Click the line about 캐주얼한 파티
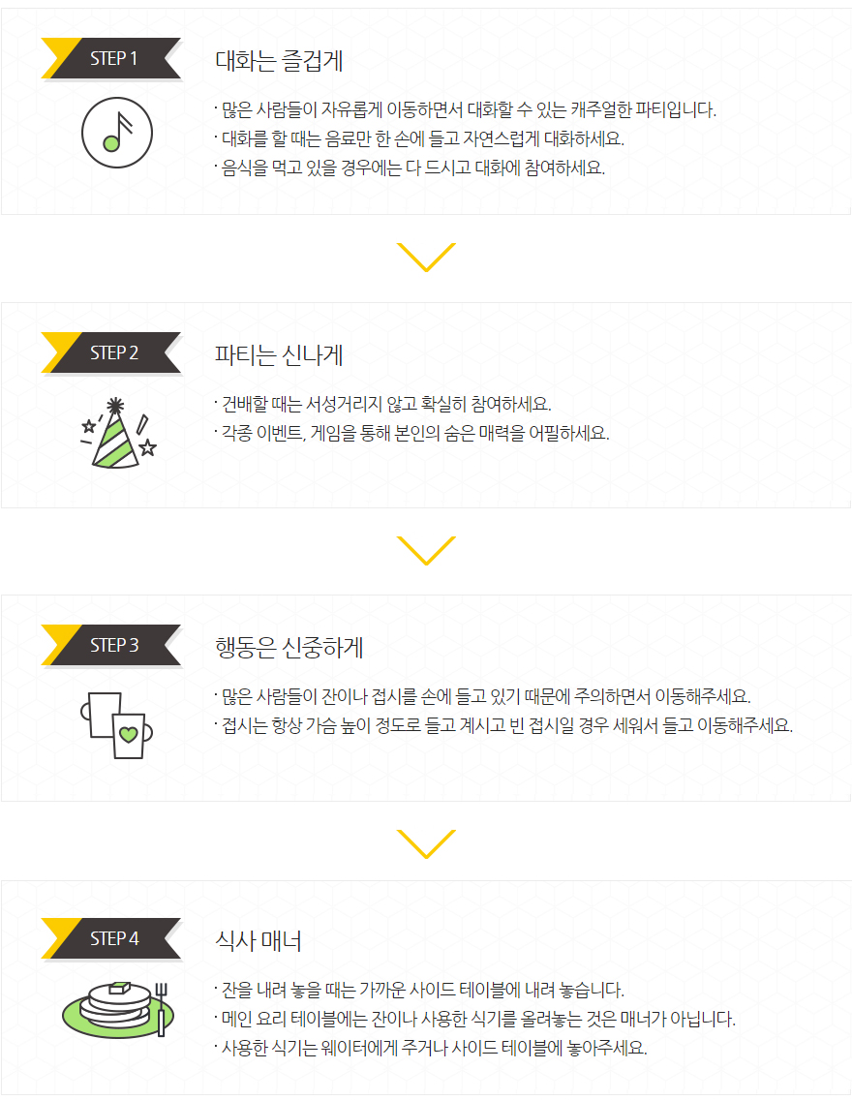852x1100 pixels. coord(466,109)
